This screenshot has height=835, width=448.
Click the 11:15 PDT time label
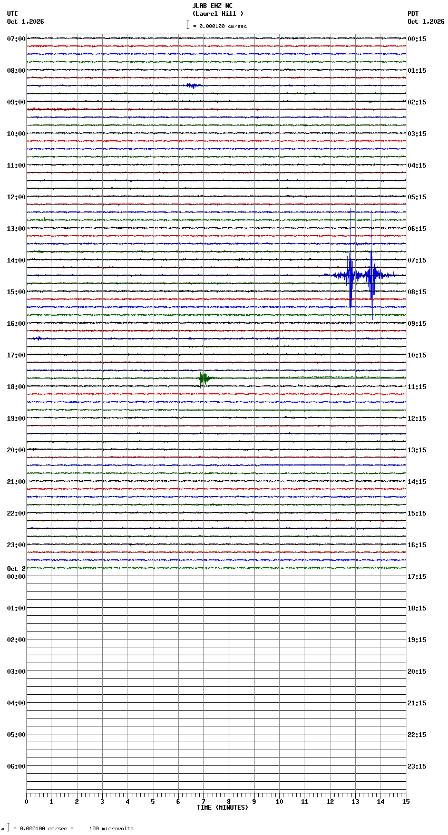pos(417,387)
